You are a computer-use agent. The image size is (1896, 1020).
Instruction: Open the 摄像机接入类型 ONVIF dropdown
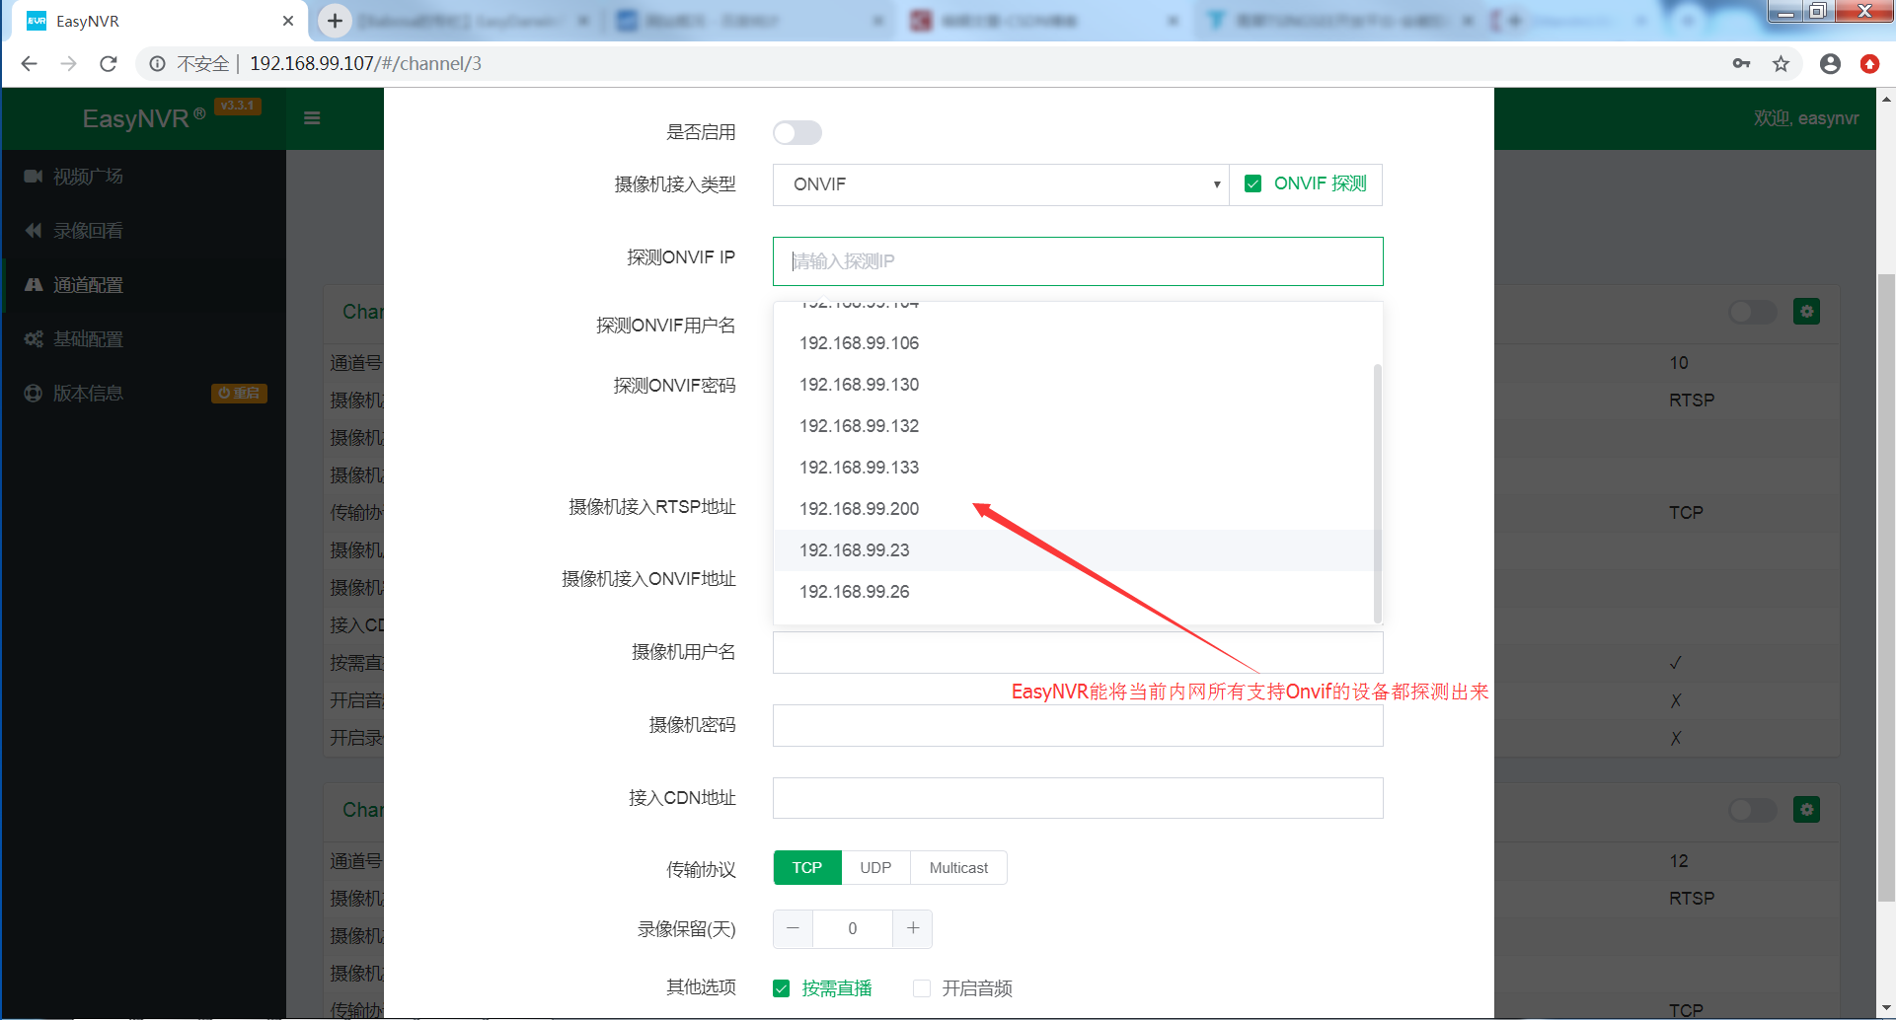[x=1001, y=184]
